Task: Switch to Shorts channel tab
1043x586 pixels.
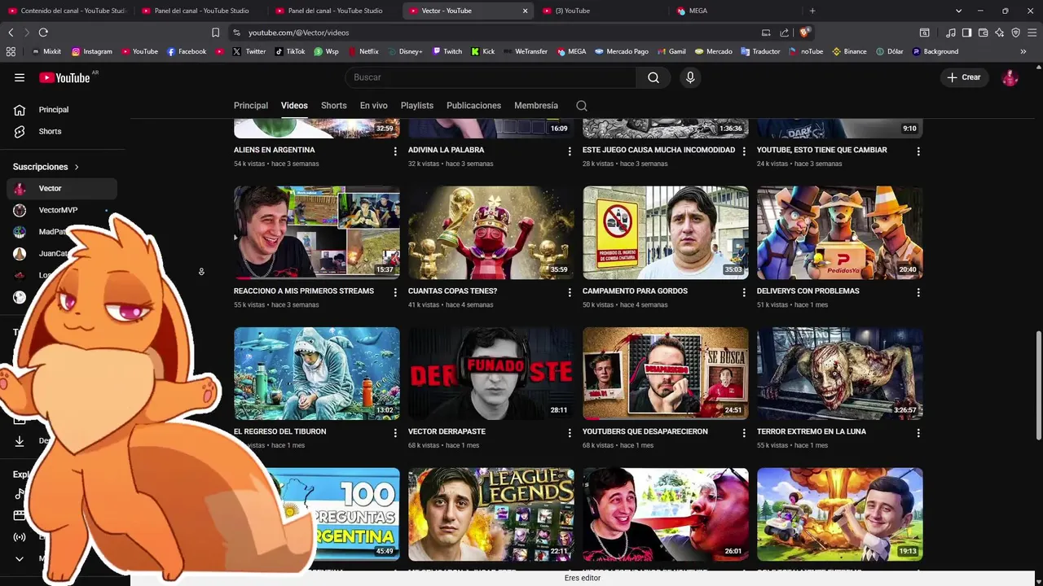Action: [x=334, y=106]
